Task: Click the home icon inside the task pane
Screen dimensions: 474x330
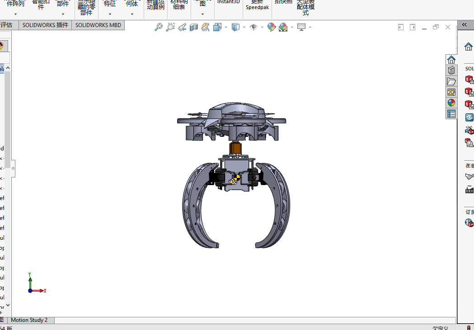Action: (468, 47)
